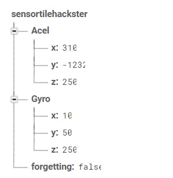The height and width of the screenshot is (178, 173).
Task: Edit the Acel x value 310
Action: pos(70,48)
